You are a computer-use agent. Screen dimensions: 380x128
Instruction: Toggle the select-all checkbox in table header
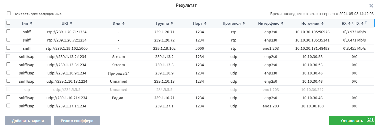coord(8,23)
